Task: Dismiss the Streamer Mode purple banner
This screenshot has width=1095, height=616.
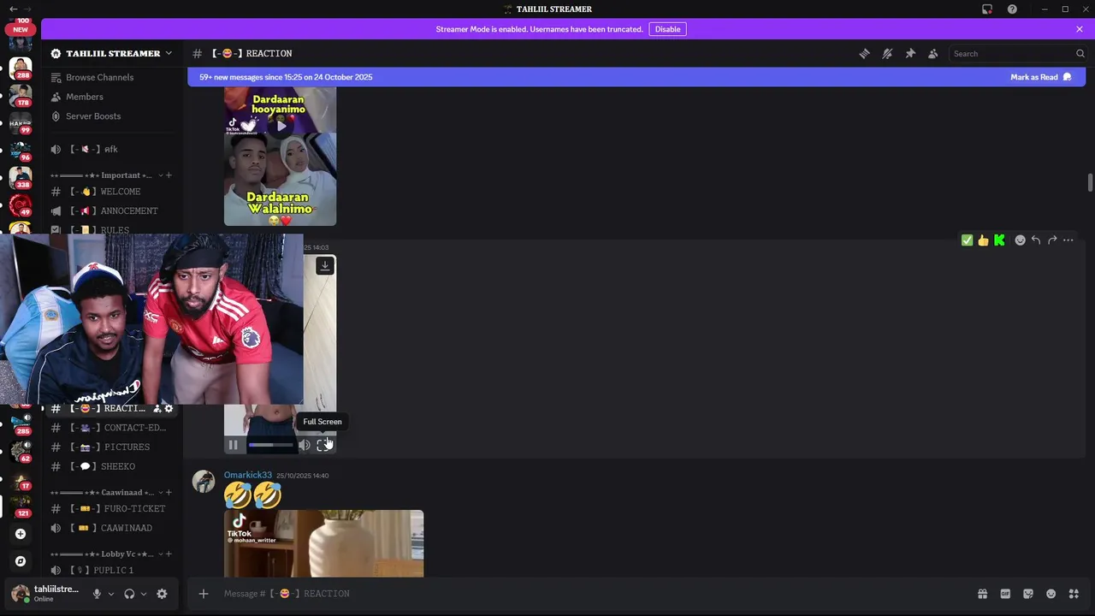Action: [x=1079, y=29]
